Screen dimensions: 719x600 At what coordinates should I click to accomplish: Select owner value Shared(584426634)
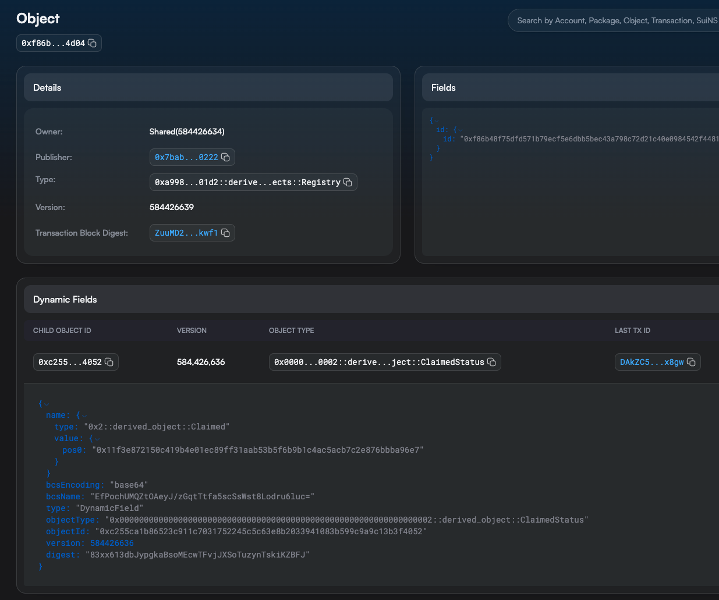tap(187, 132)
